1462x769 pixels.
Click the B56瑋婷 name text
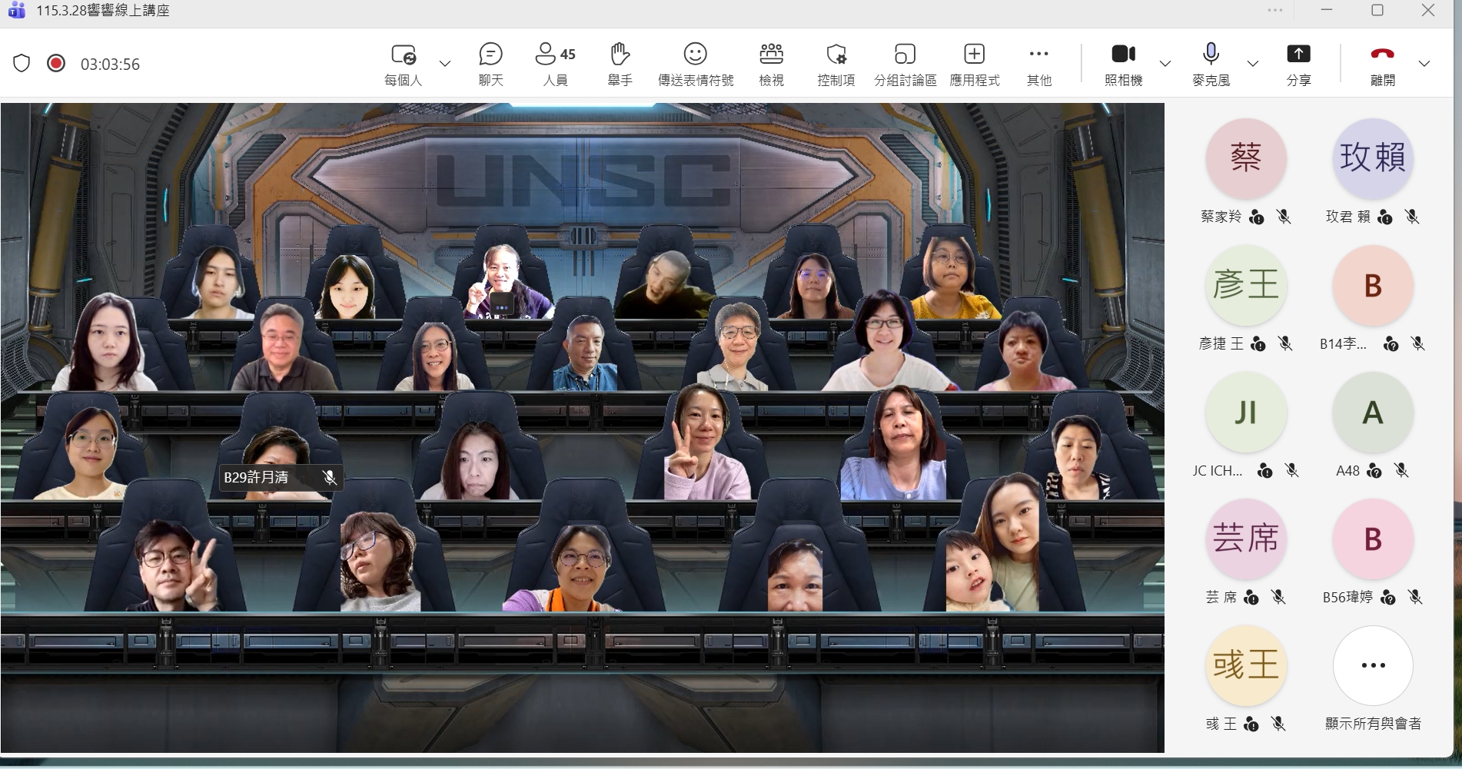[1347, 597]
